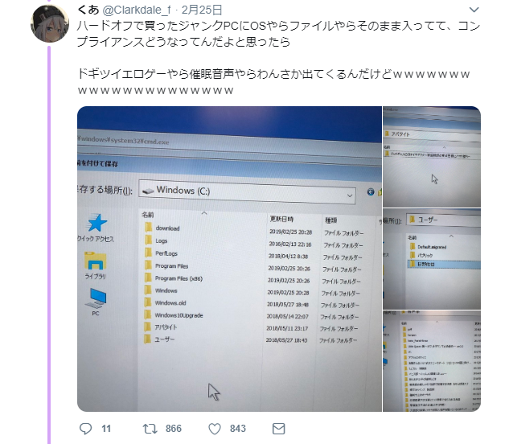Reply to the tweet via speech bubble icon

86,429
